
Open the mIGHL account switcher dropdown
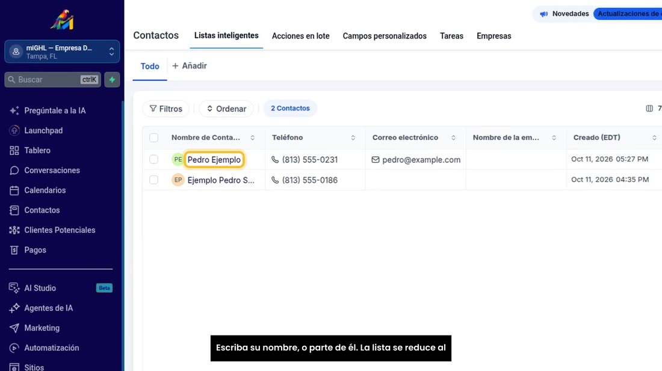[62, 52]
